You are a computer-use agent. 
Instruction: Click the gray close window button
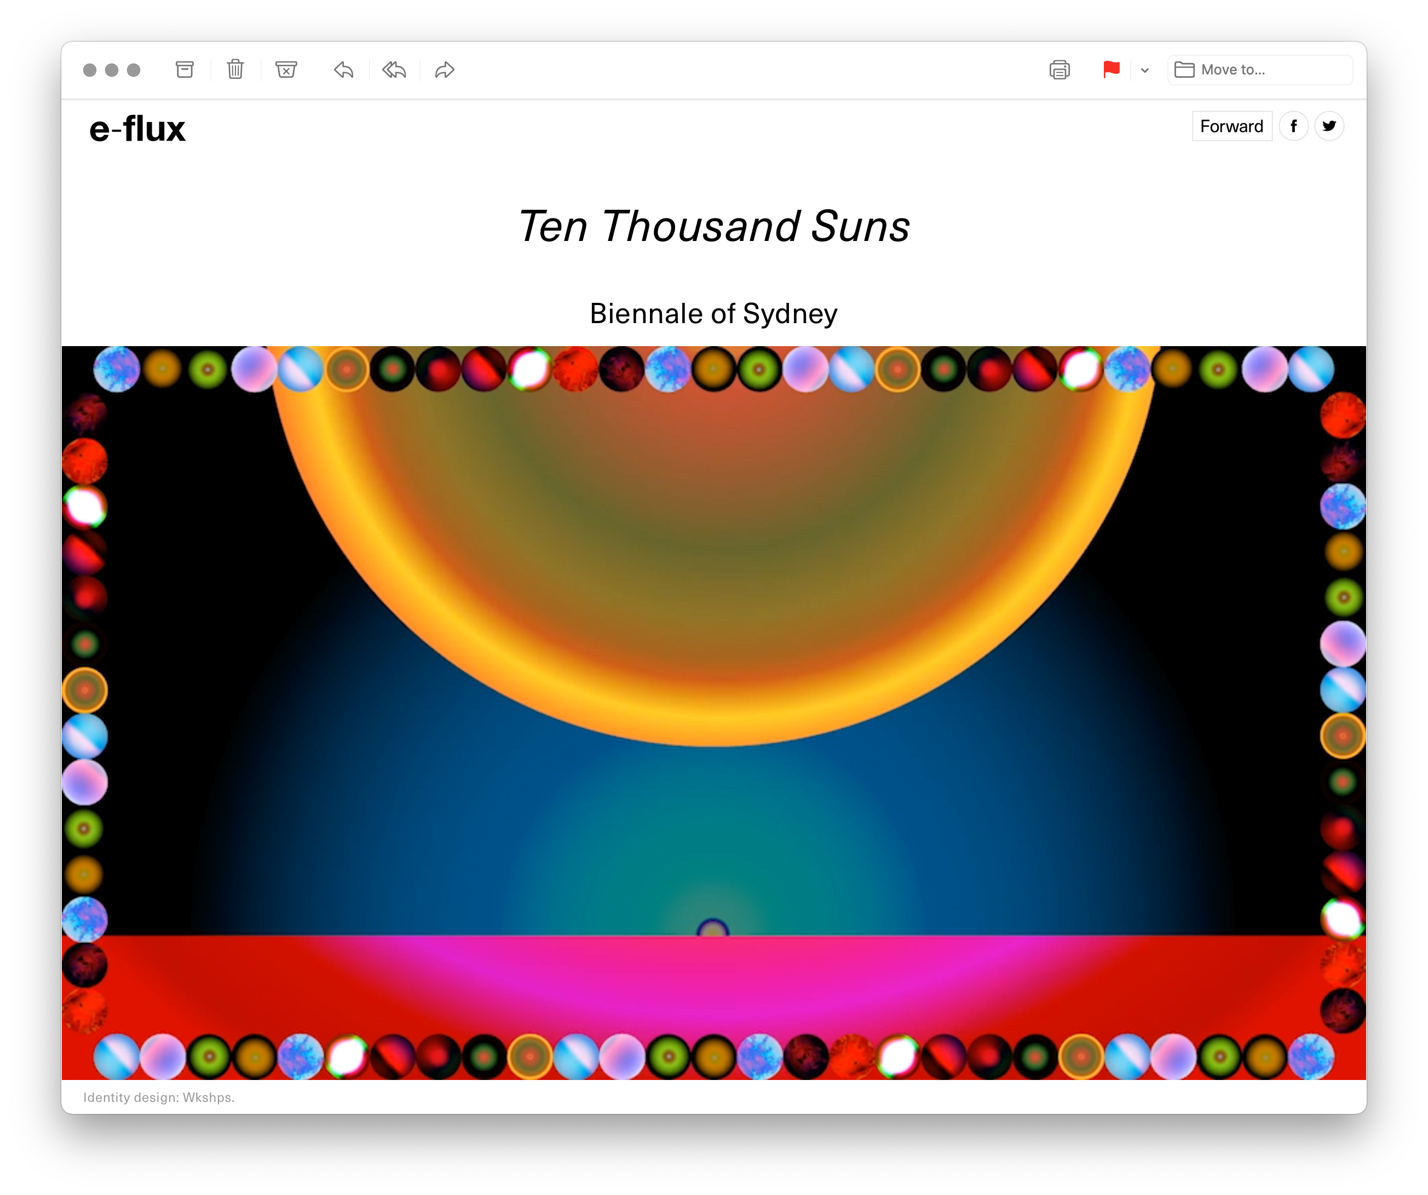90,70
